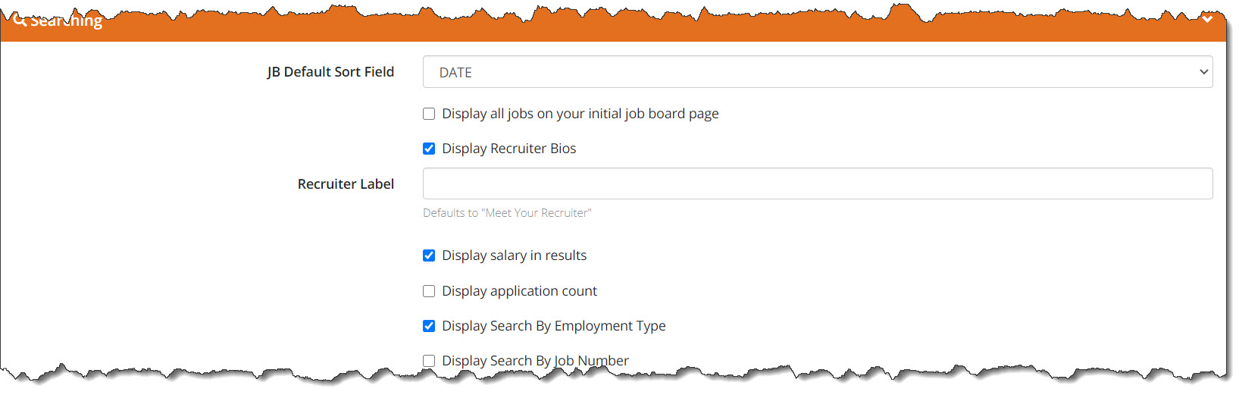Untick the Search By Employment Type checkbox
The width and height of the screenshot is (1239, 398).
(429, 326)
